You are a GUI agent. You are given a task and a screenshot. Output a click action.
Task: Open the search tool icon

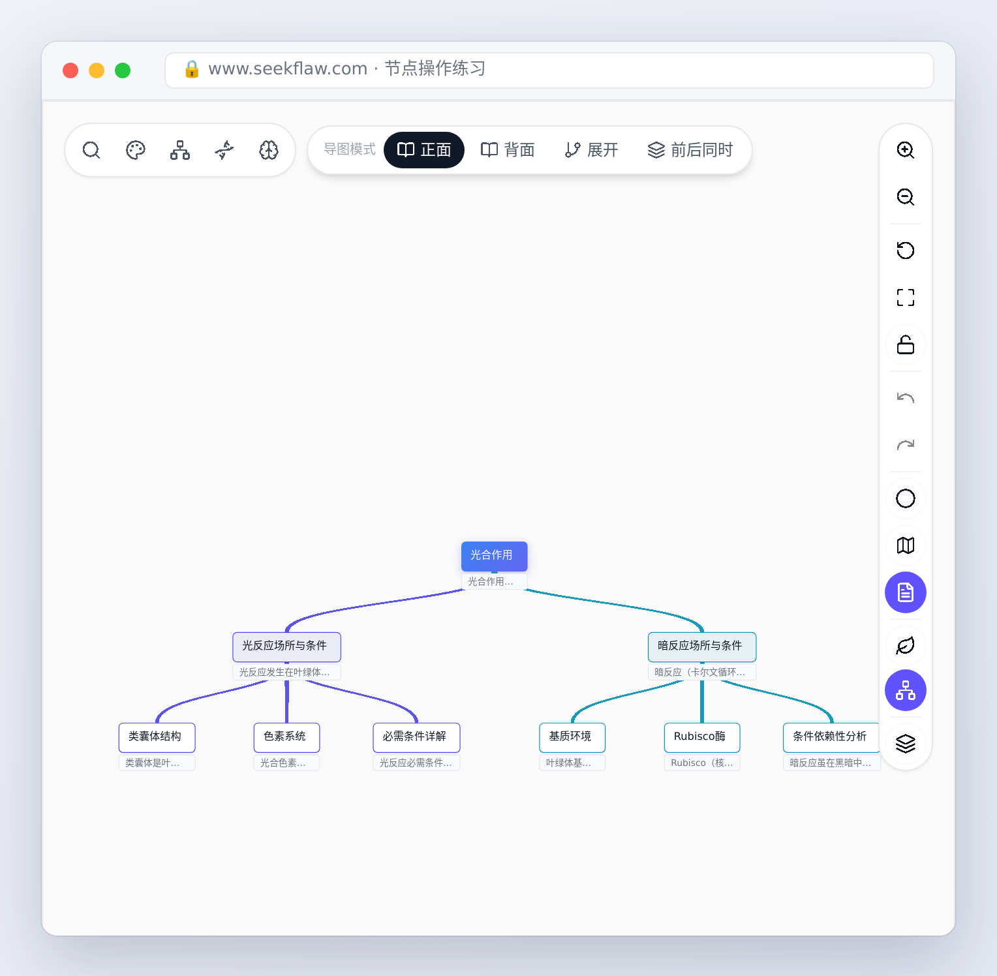click(x=91, y=150)
